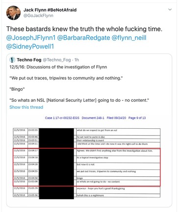The image size is (181, 212).
Task: Click the main tweet text about the truth
Action: click(x=84, y=29)
